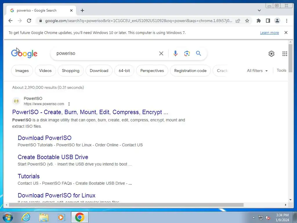Search by voice microphone icon
Image resolution: width=297 pixels, height=223 pixels.
tap(175, 53)
